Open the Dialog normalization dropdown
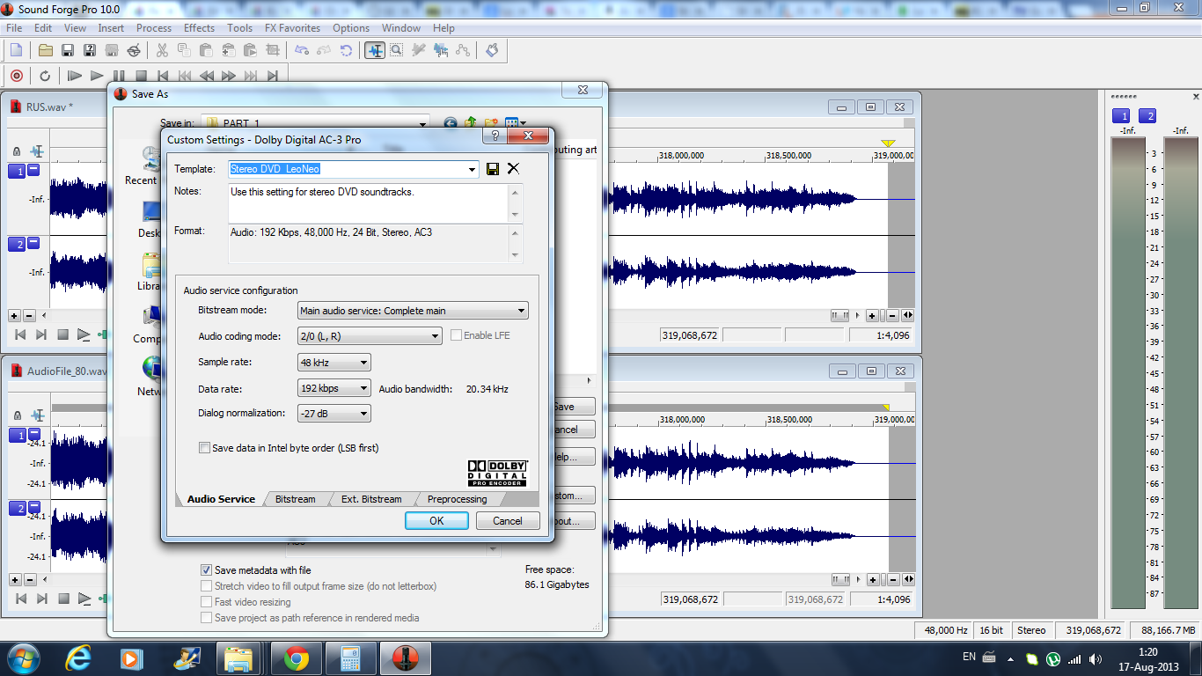 [364, 414]
